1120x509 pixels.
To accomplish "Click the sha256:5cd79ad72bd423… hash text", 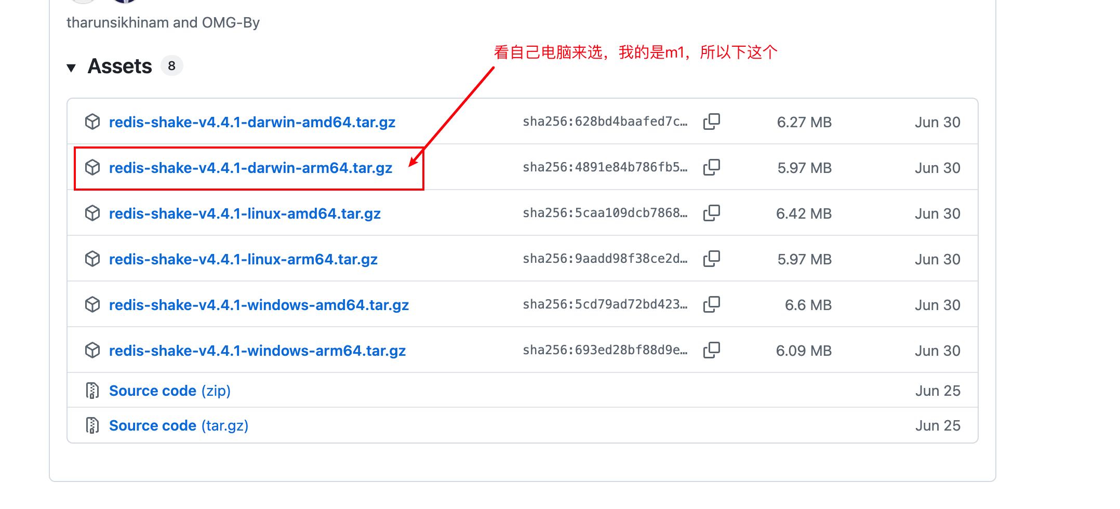I will [605, 304].
